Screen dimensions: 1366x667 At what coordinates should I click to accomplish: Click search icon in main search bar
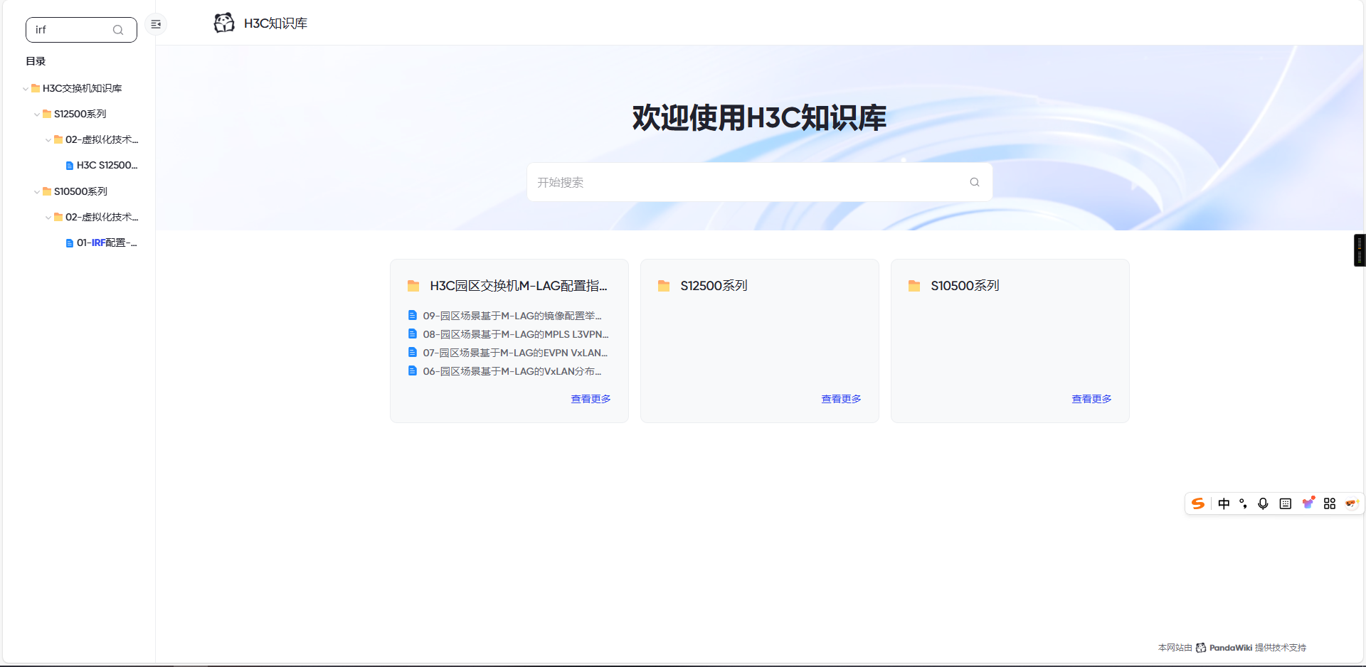click(975, 182)
